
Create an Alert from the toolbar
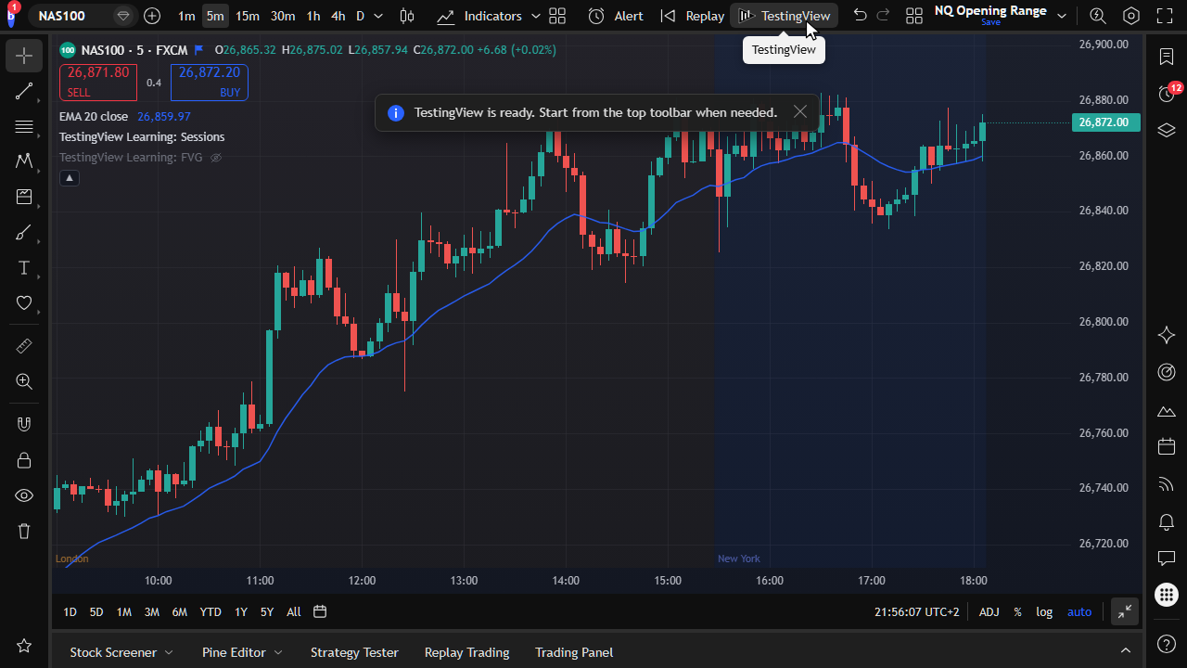(616, 16)
